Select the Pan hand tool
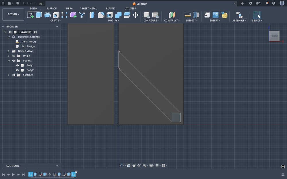Viewport: 287px width, 179px height. [x=134, y=165]
